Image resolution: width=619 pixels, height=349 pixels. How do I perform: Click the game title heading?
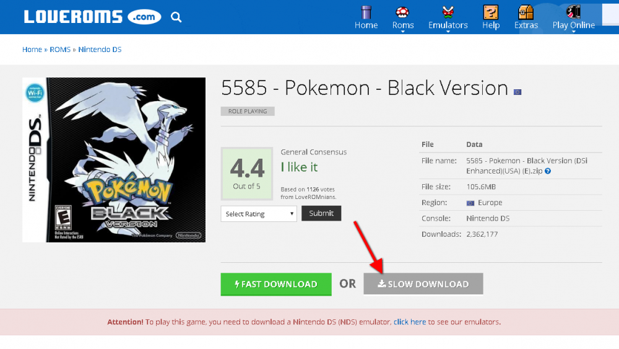click(x=365, y=88)
